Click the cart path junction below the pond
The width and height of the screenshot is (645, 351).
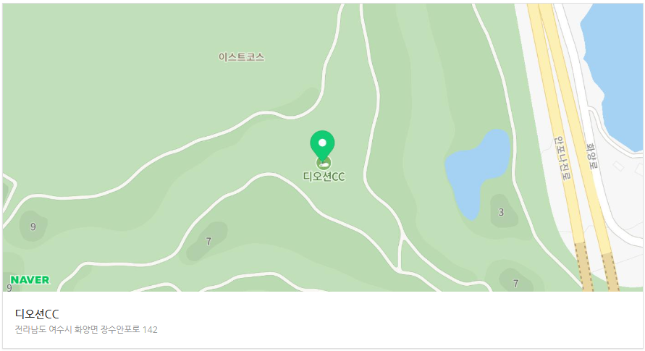click(402, 239)
